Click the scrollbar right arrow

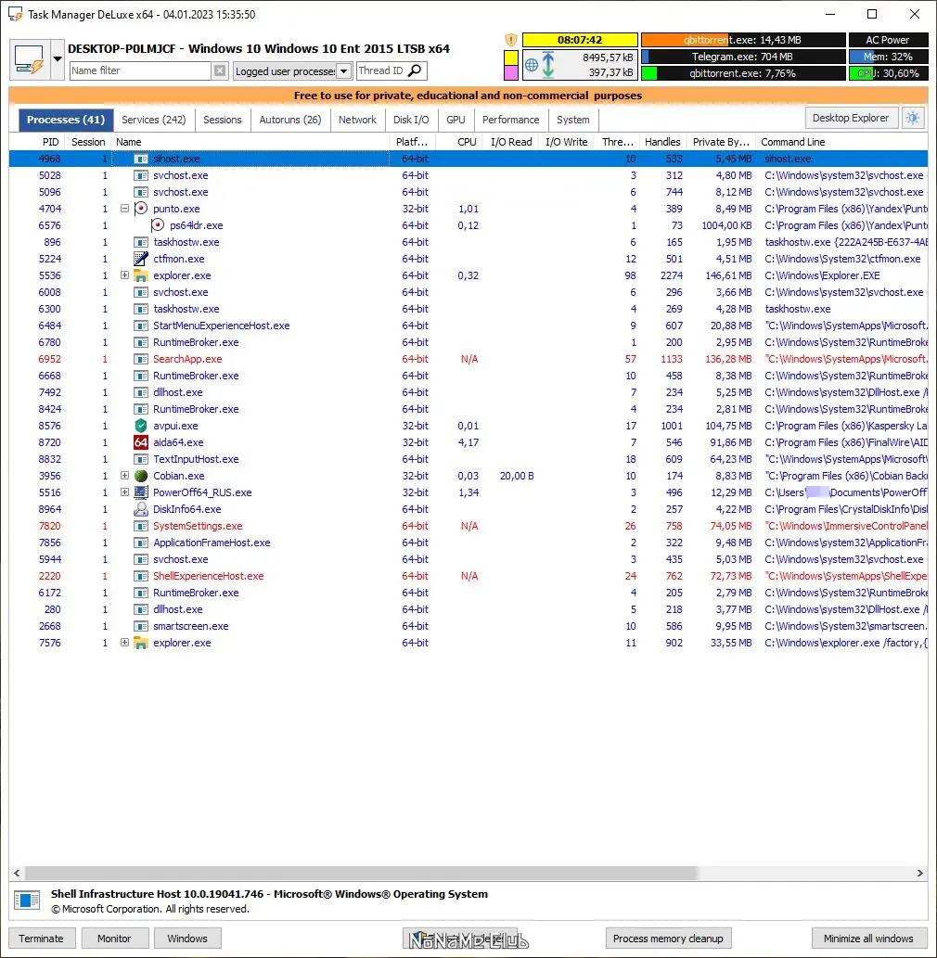920,873
